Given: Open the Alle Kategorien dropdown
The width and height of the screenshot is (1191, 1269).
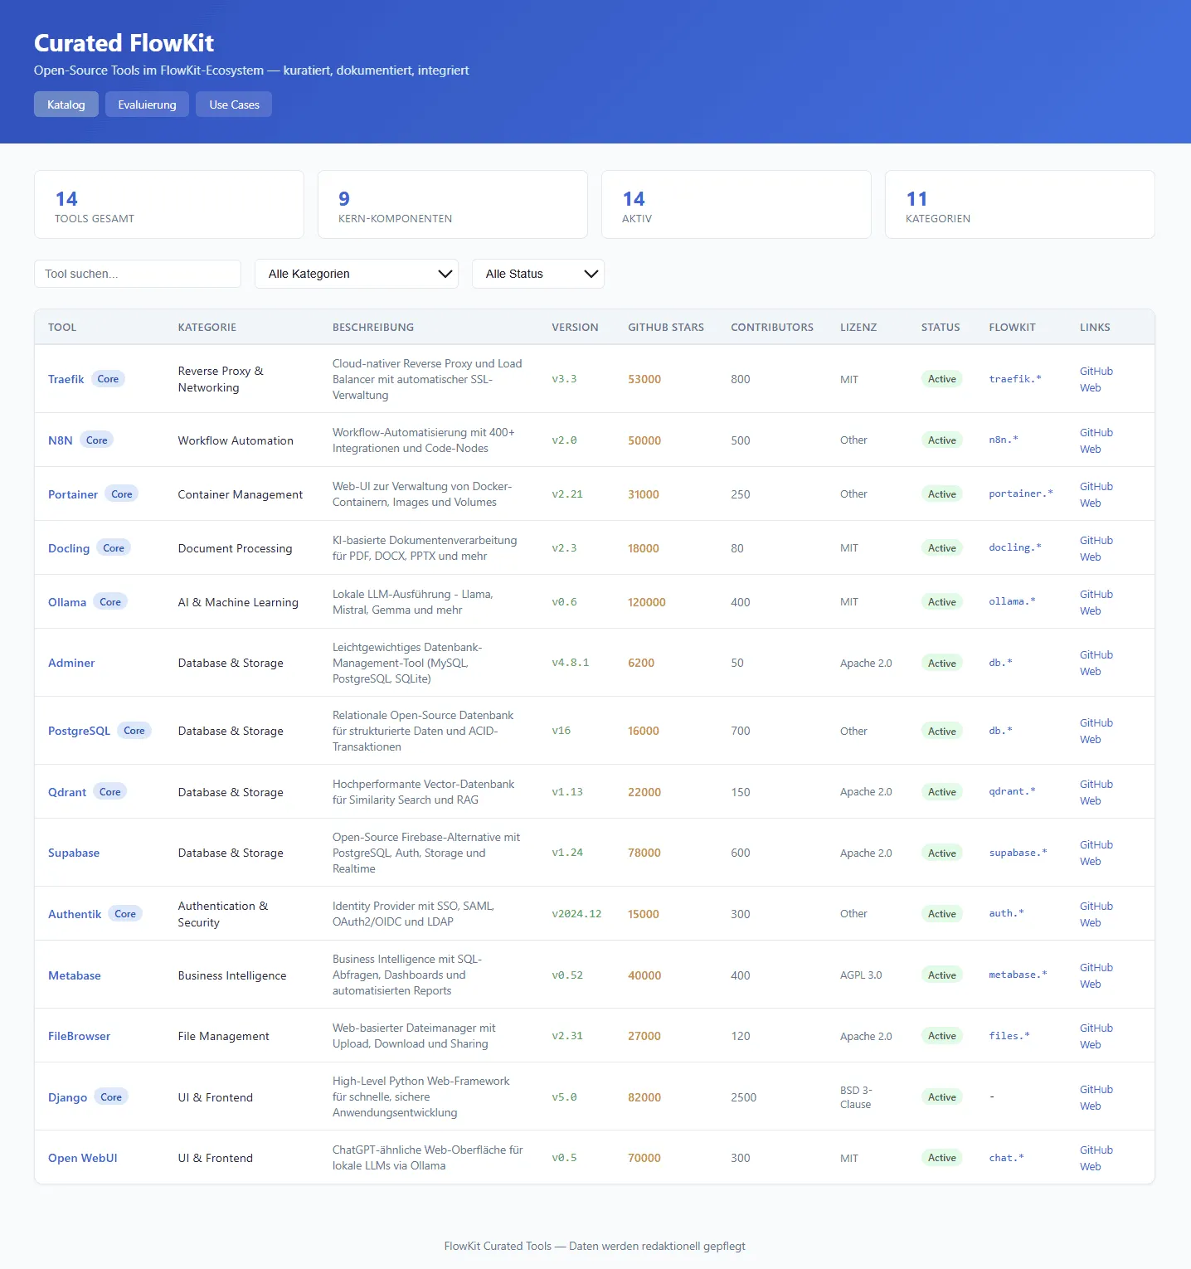Looking at the screenshot, I should click(x=357, y=274).
